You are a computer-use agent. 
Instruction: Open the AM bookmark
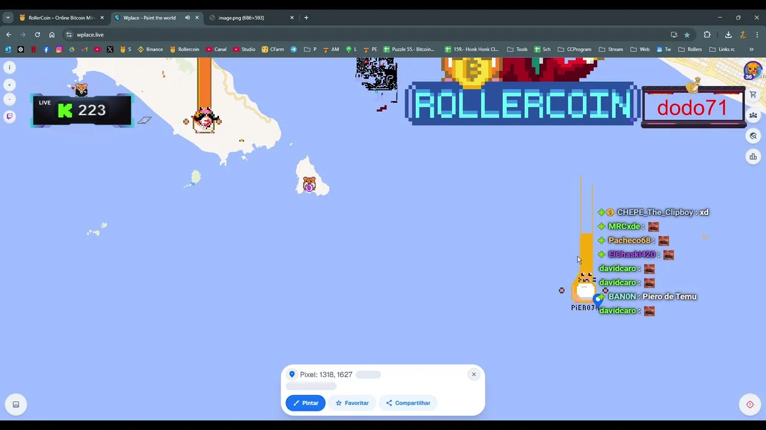330,50
